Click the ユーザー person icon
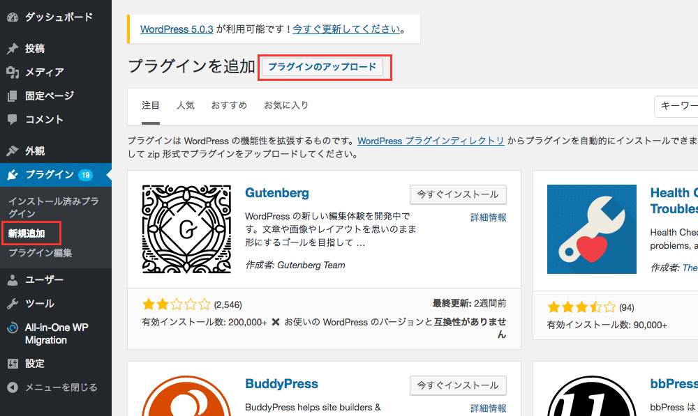The image size is (698, 416). (13, 280)
